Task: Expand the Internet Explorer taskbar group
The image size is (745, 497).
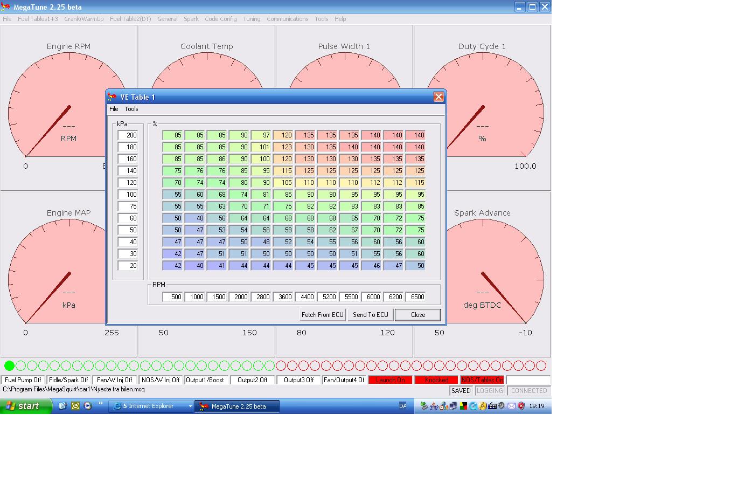Action: pos(151,406)
